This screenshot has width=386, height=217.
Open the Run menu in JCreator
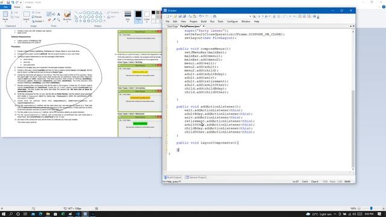point(212,22)
